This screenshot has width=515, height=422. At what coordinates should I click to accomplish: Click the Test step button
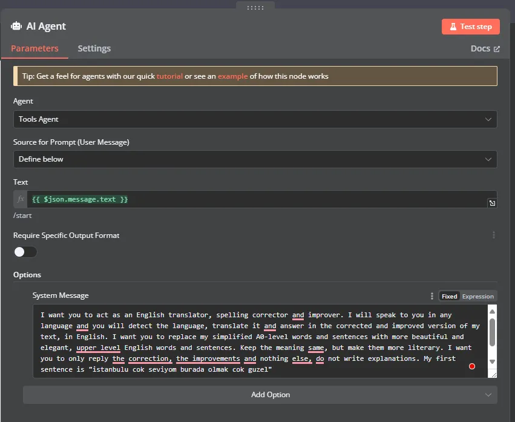[x=470, y=27]
